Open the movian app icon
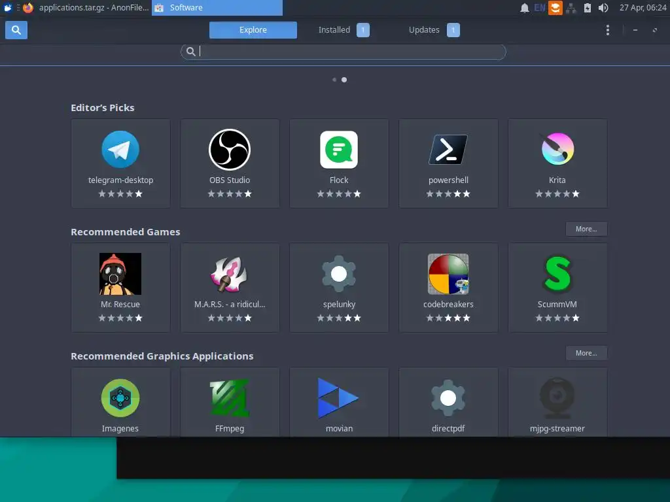Image resolution: width=670 pixels, height=502 pixels. (x=338, y=398)
